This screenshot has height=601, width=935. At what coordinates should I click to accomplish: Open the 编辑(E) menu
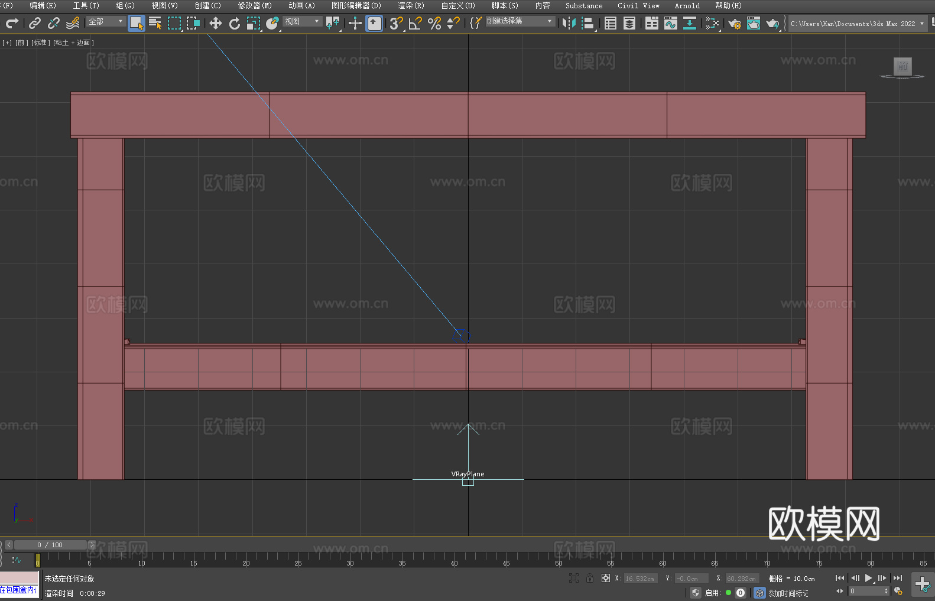[x=43, y=5]
